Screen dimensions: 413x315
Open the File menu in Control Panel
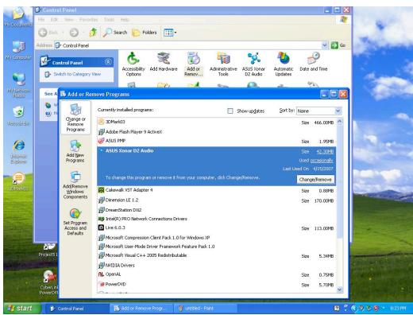41,20
